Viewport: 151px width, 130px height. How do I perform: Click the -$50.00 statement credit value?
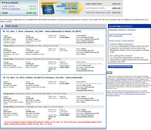coord(116,8)
